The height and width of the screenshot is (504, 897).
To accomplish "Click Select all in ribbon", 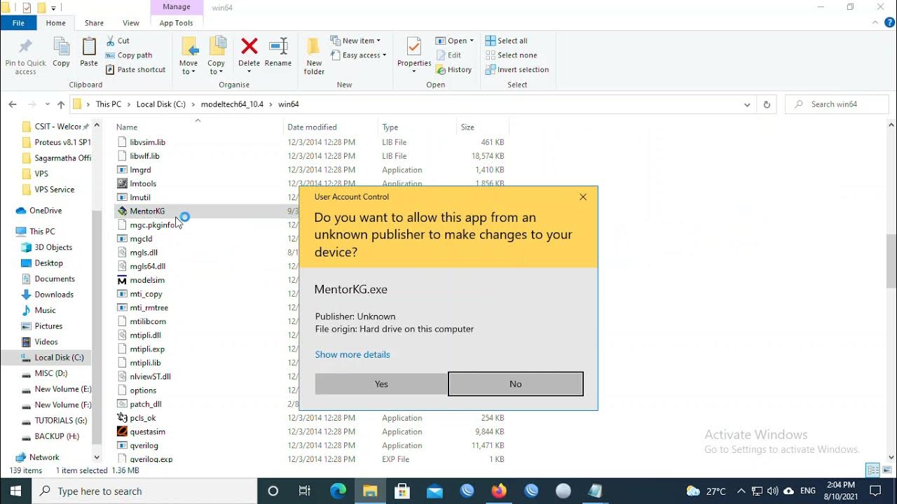I will [x=507, y=41].
